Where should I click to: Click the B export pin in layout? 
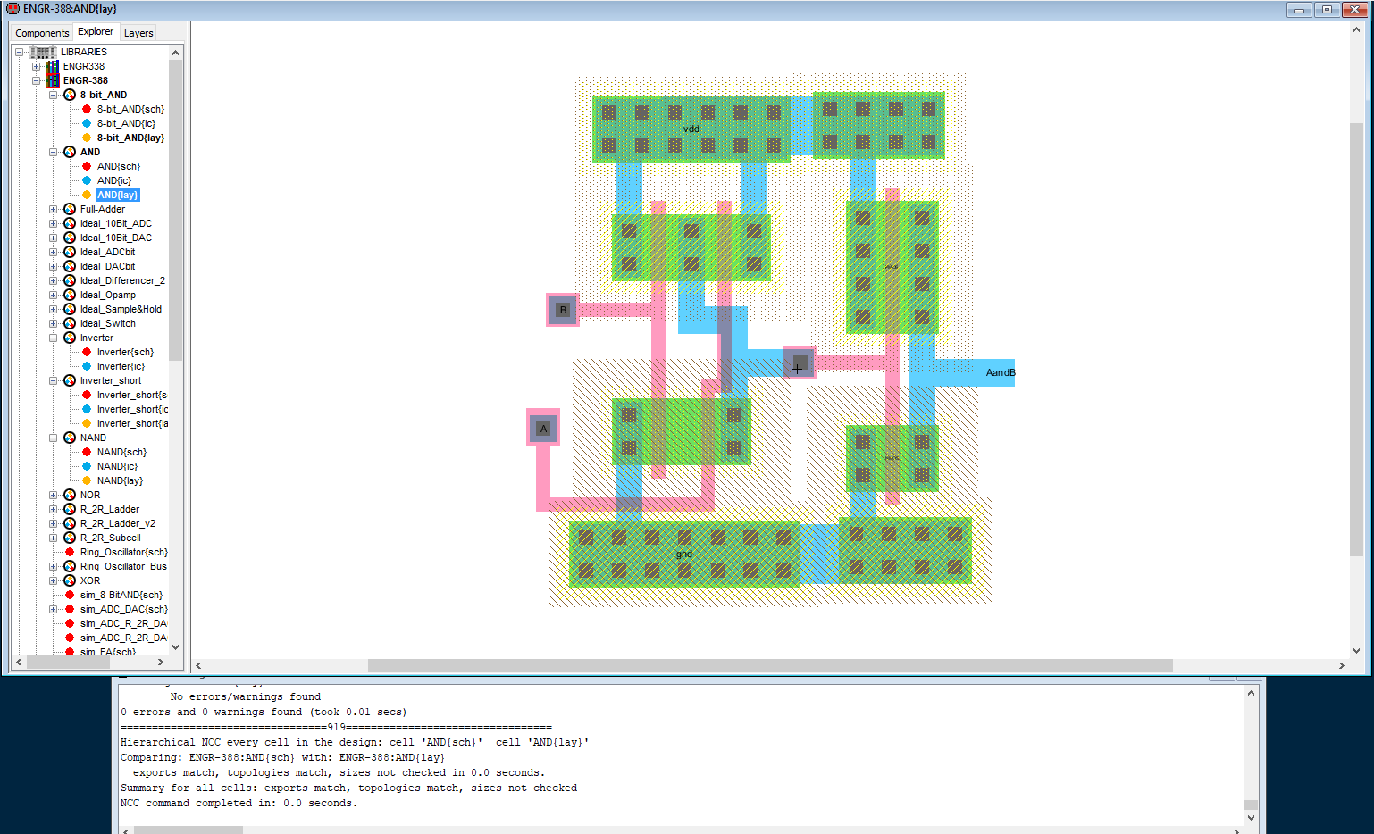click(x=563, y=310)
